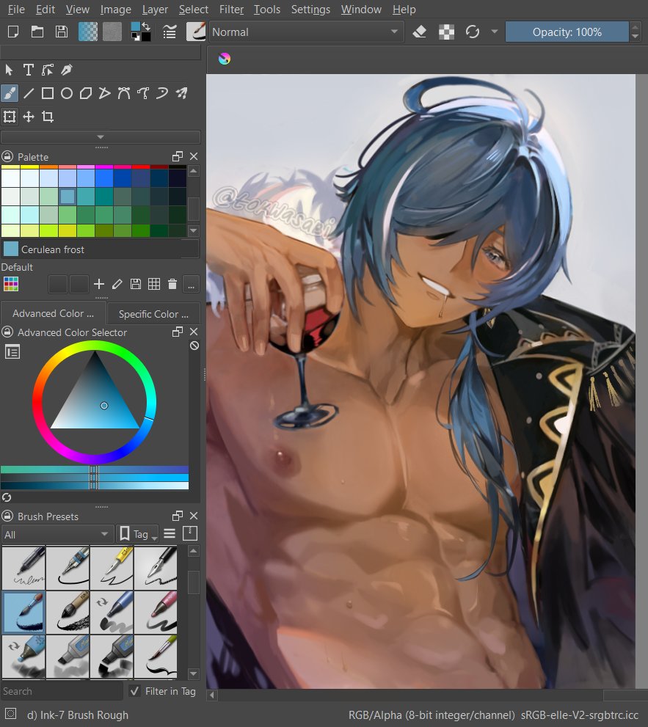The image size is (648, 727).
Task: Adjust the Opacity 100% slider
Action: pos(567,32)
